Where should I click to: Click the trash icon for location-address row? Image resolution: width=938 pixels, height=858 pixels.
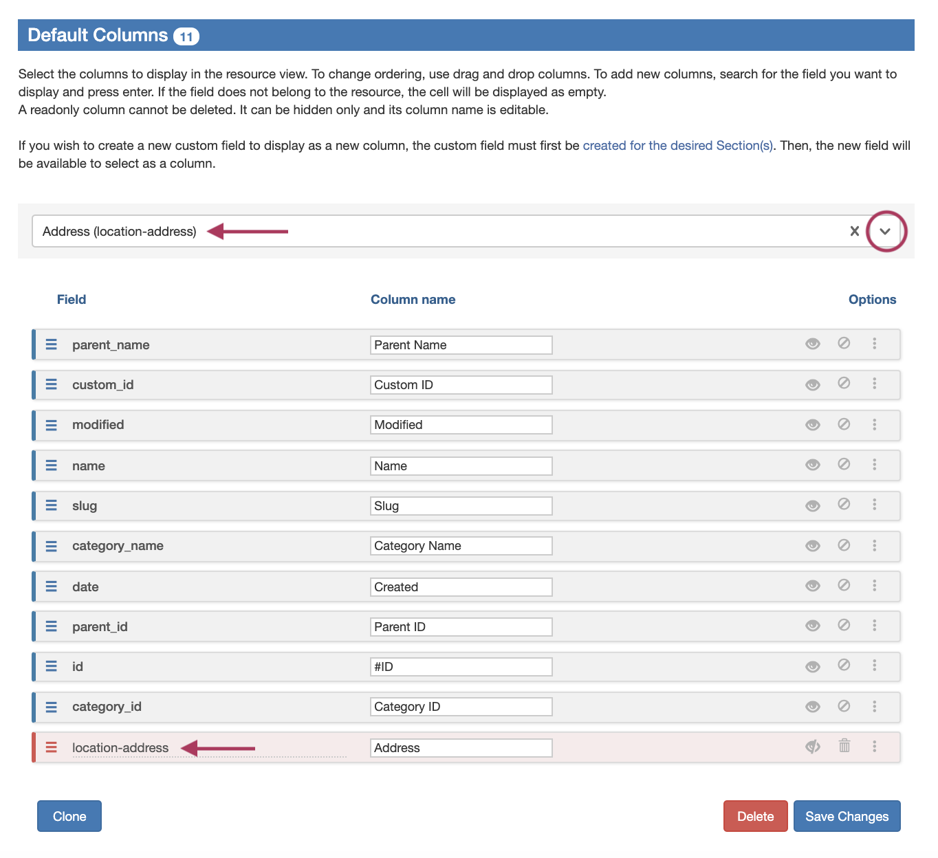[844, 746]
